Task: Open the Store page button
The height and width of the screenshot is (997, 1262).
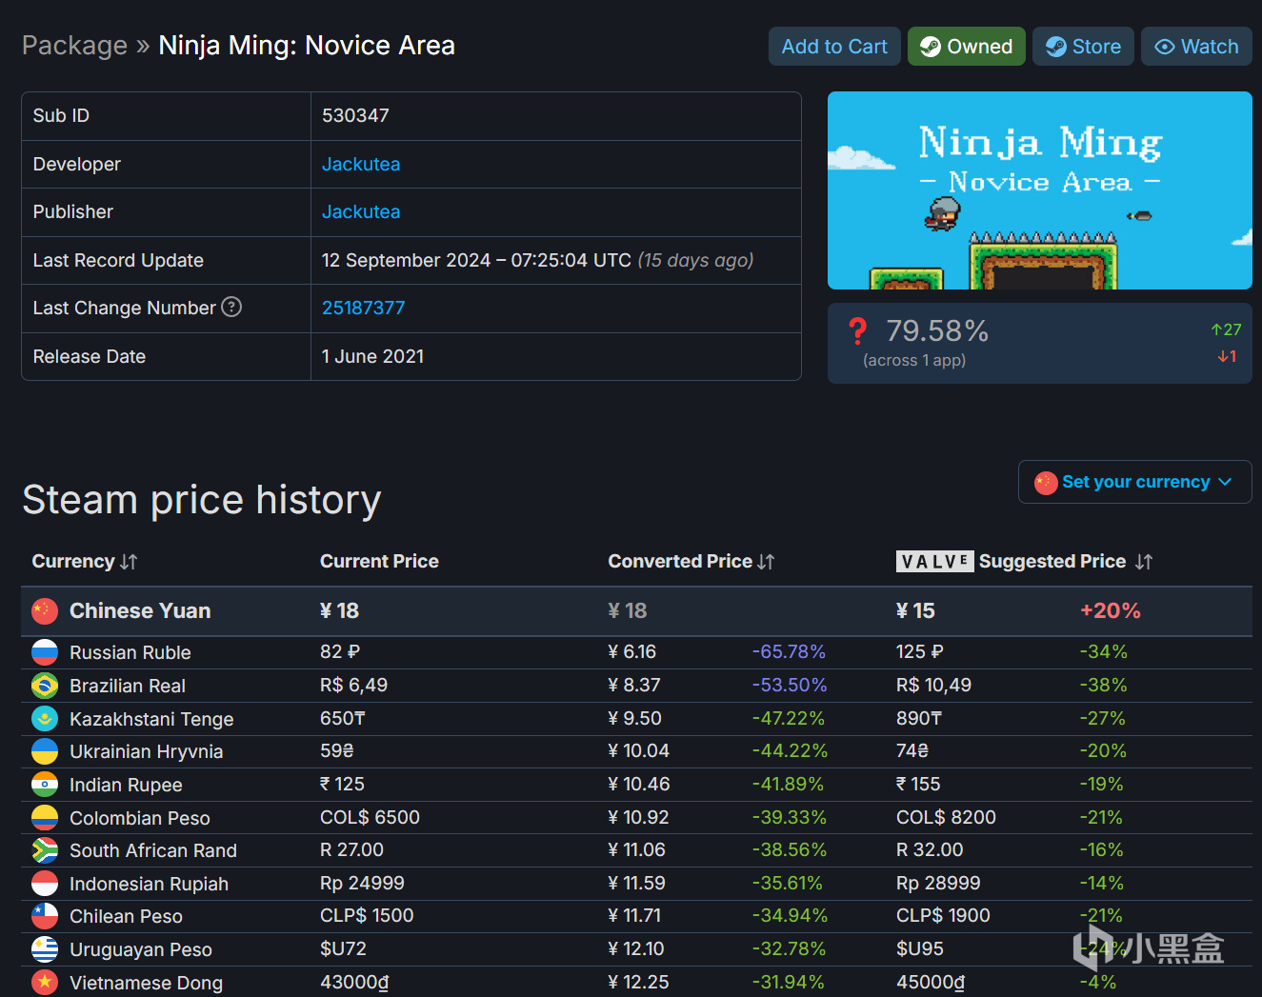Action: tap(1083, 47)
